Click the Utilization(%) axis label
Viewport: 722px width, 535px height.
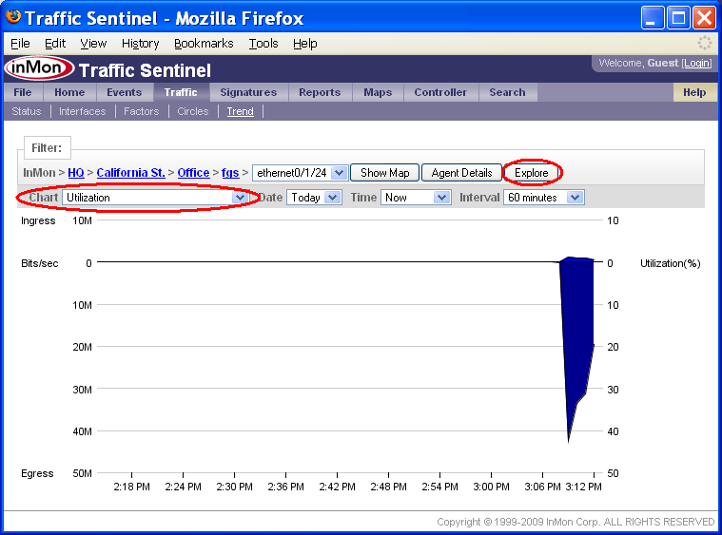coord(671,263)
